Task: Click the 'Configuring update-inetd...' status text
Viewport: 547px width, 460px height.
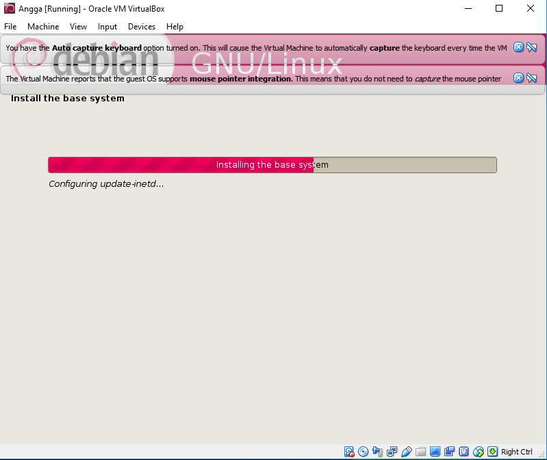Action: pos(106,183)
